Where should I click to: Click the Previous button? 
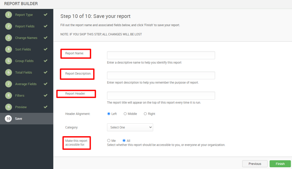pos(255,164)
